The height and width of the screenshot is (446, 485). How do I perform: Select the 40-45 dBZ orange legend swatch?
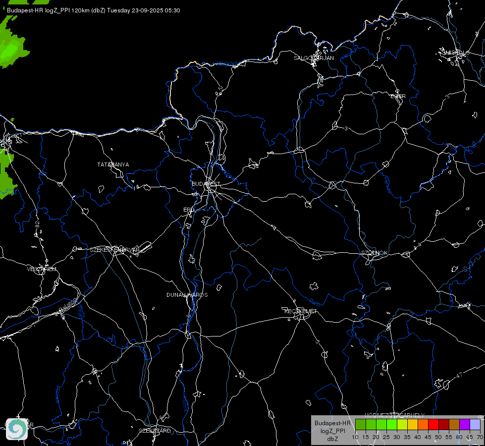point(423,425)
